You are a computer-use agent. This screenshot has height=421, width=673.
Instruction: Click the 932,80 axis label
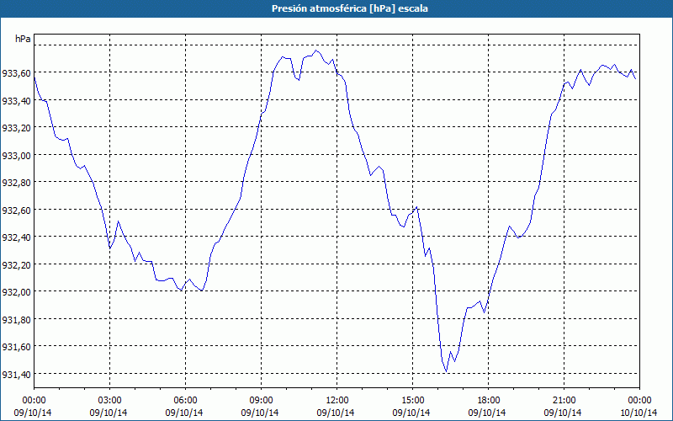click(x=16, y=183)
